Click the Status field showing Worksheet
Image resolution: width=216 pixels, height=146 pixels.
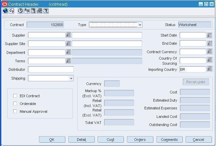coord(195,25)
